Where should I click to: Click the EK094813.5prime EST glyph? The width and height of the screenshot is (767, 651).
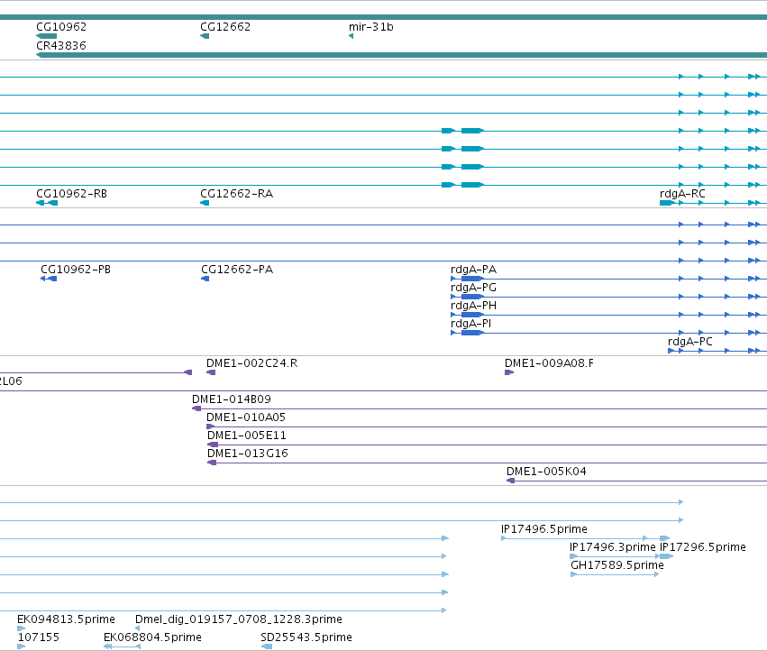(x=21, y=629)
